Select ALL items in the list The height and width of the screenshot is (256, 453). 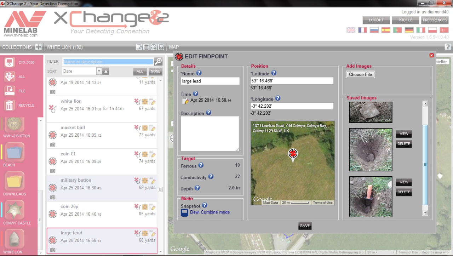pyautogui.click(x=140, y=72)
